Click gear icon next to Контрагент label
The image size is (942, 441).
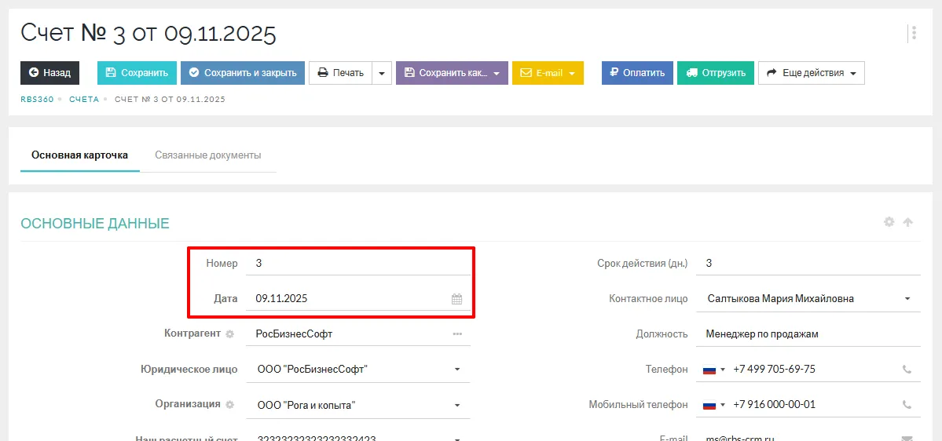pyautogui.click(x=230, y=334)
